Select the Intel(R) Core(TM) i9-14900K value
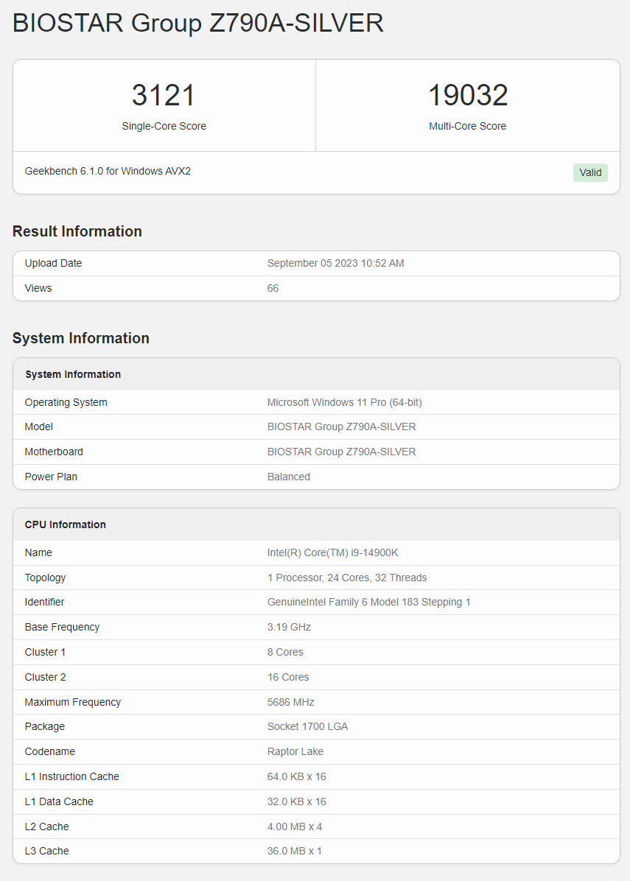 coord(333,553)
